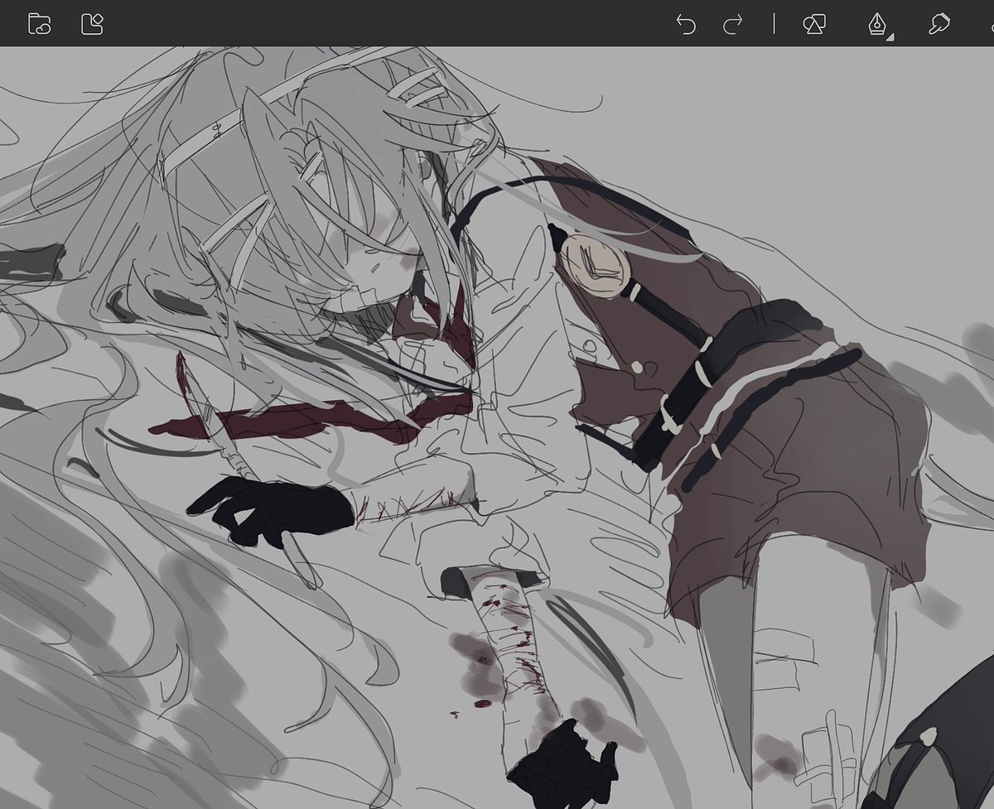Select the pen nib tool

coord(877,23)
